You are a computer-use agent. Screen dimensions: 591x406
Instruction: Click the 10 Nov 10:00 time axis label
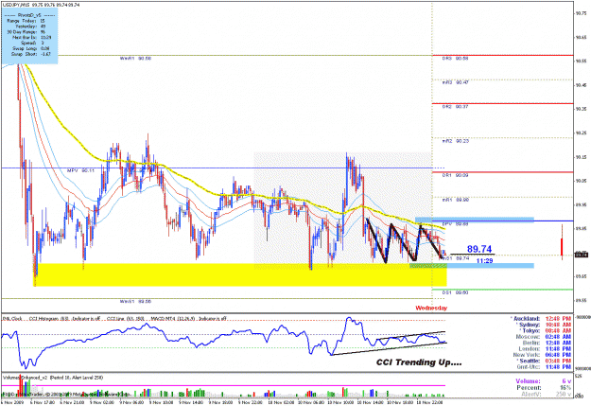[x=339, y=402]
